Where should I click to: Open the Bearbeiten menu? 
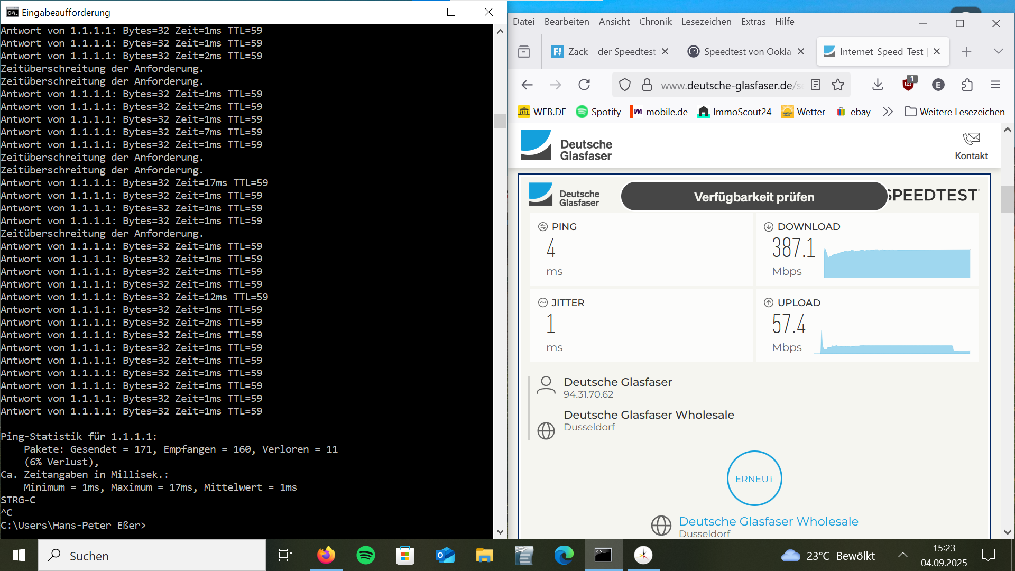pyautogui.click(x=567, y=22)
